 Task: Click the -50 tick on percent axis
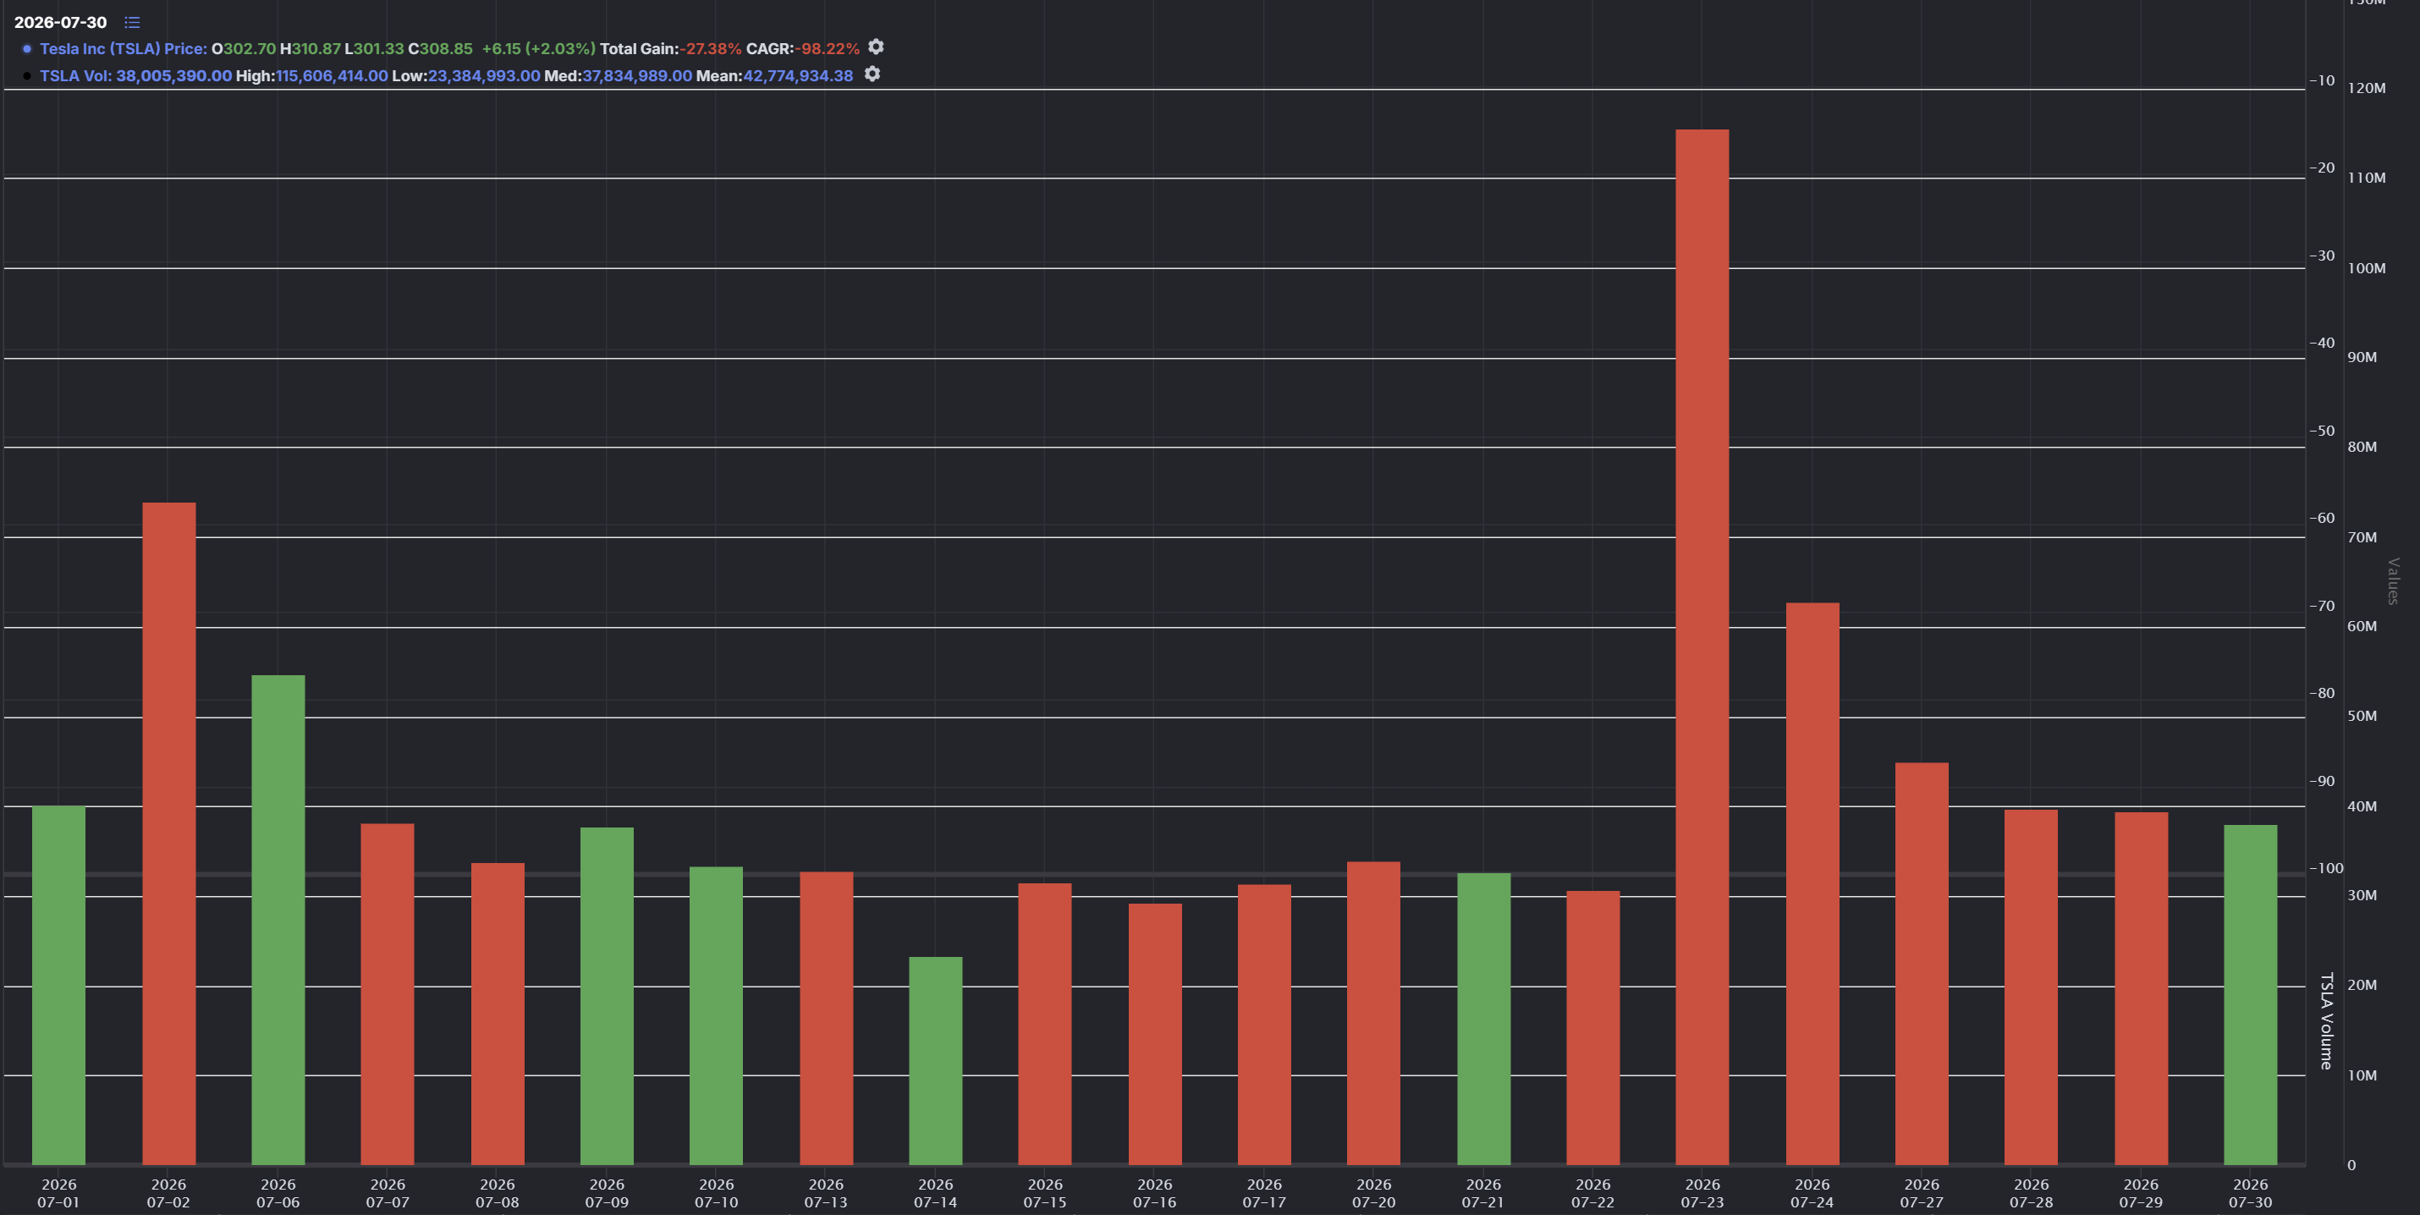[2323, 432]
